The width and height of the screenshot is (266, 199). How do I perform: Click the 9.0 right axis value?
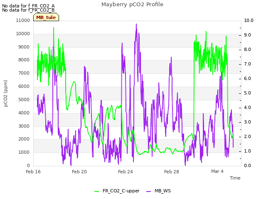(248, 35)
